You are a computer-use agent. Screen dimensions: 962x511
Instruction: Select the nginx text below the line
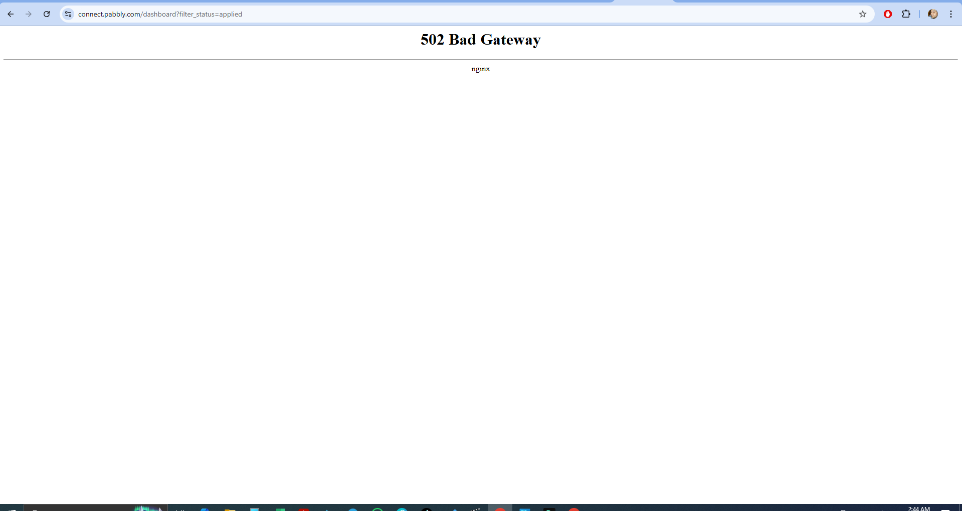coord(481,69)
